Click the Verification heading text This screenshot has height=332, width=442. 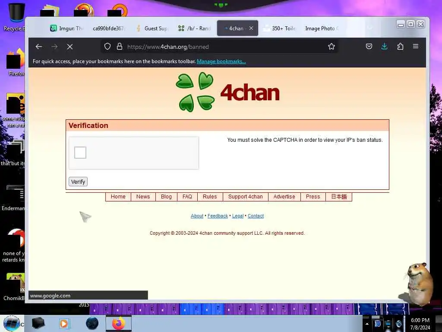click(x=88, y=126)
